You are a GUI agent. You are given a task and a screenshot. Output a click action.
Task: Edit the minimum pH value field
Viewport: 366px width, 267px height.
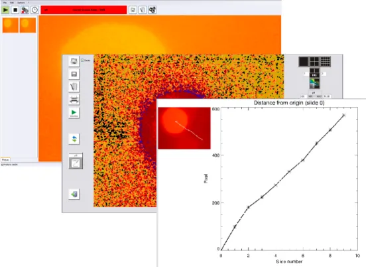click(303, 96)
